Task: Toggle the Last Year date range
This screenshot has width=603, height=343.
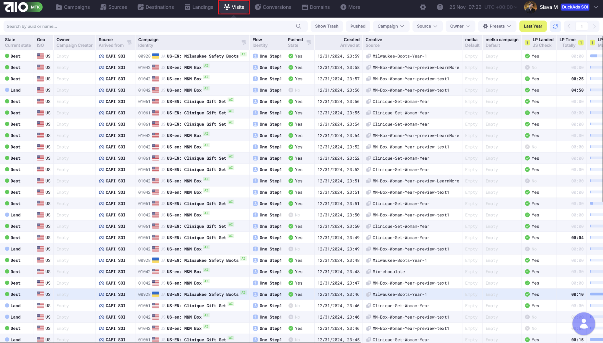Action: [533, 26]
